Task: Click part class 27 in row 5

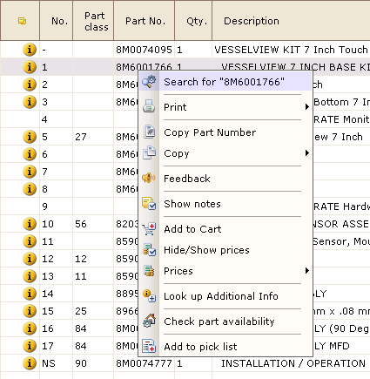Action: coord(81,137)
